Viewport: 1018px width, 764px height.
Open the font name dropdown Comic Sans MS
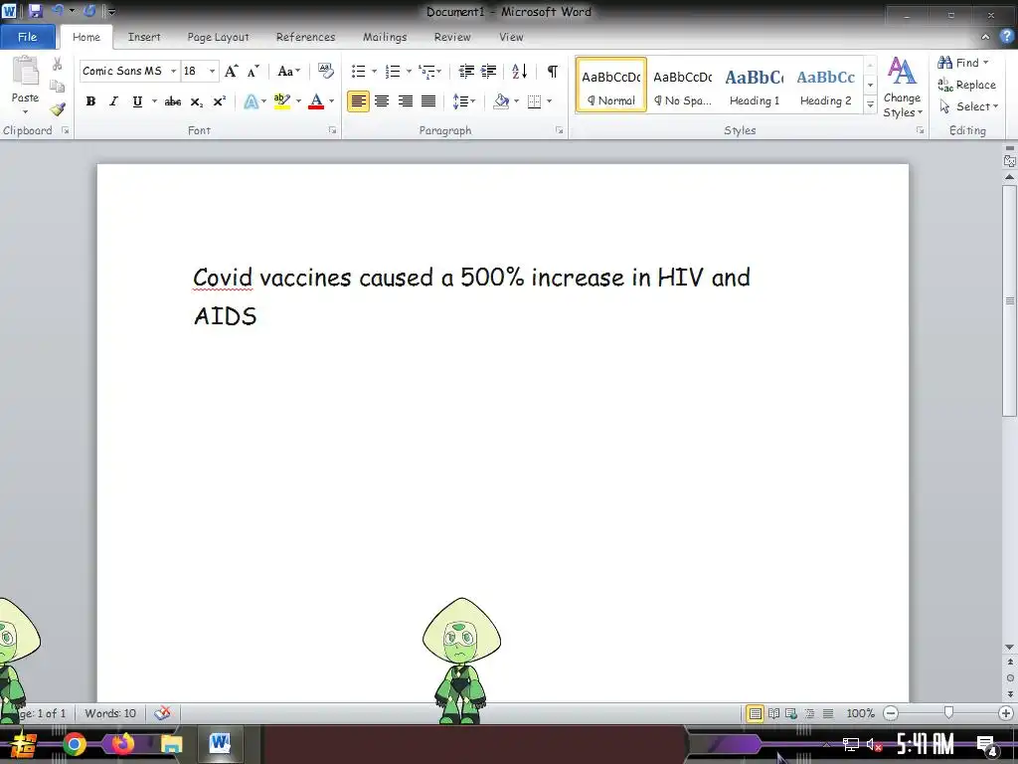point(173,71)
